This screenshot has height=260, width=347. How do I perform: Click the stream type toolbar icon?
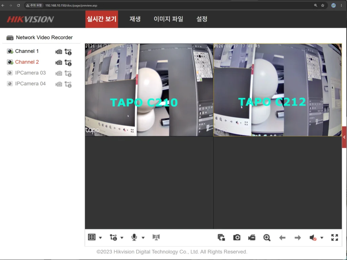(x=113, y=237)
